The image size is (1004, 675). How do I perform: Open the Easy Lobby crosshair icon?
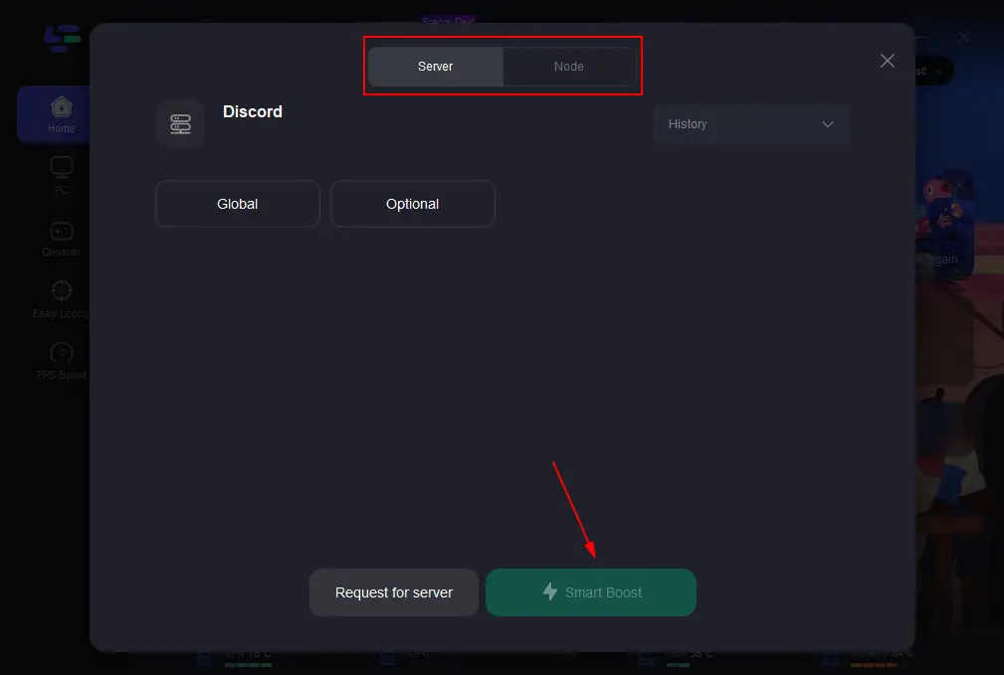[x=61, y=291]
